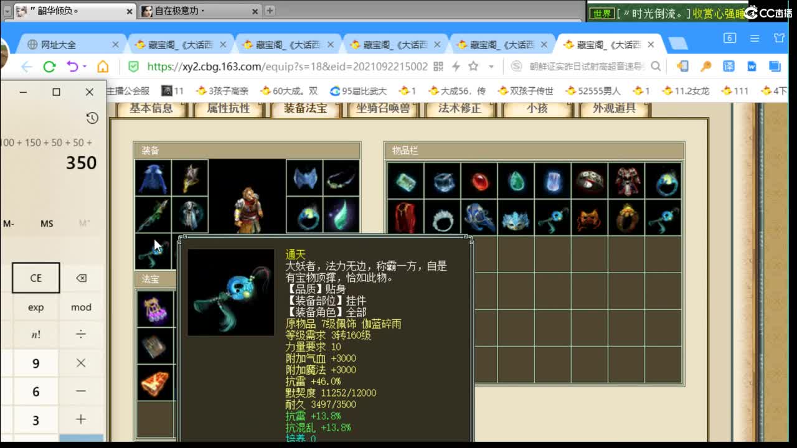Switch to the 网址大全 browser tab
The width and height of the screenshot is (797, 448).
(72, 44)
